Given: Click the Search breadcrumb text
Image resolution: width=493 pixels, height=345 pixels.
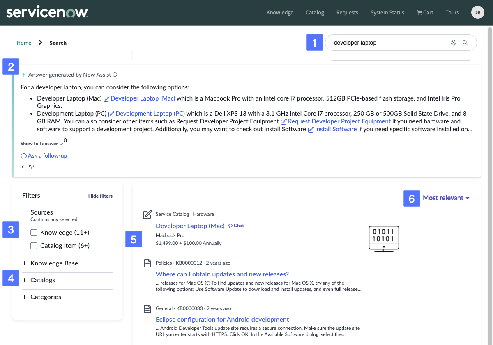Looking at the screenshot, I should click(58, 43).
